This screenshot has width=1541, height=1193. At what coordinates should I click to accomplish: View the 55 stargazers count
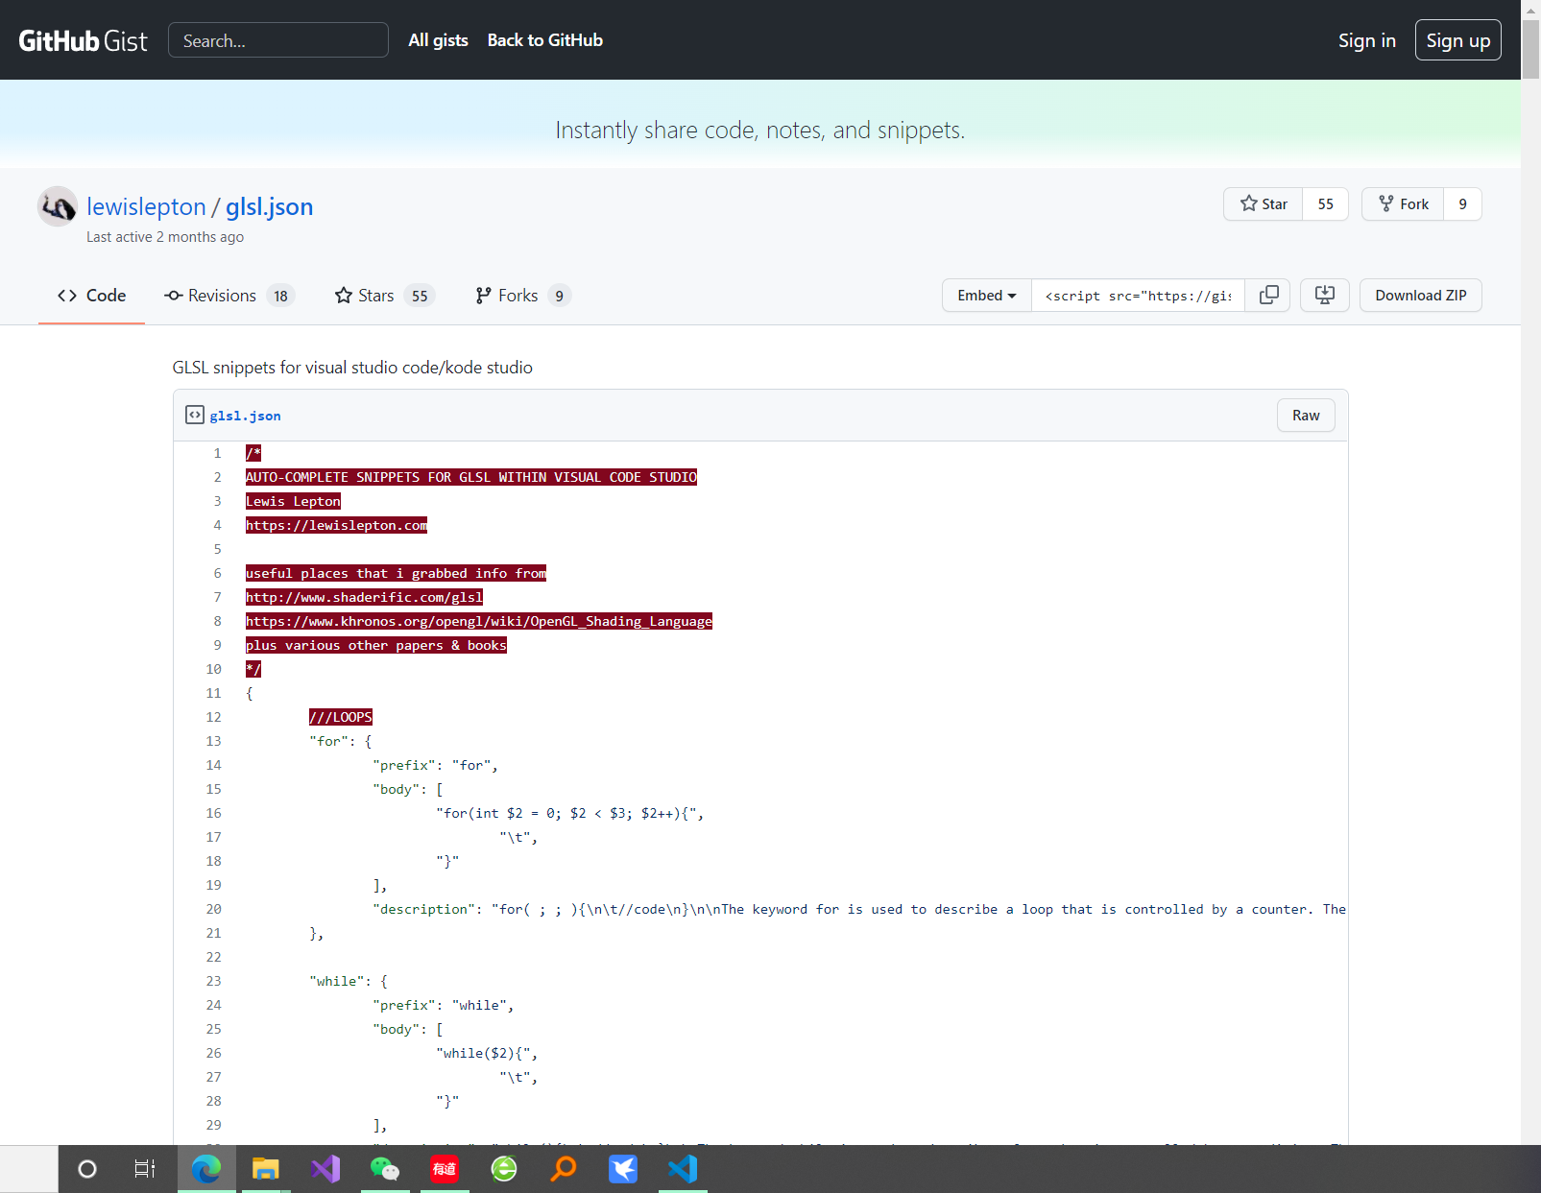[x=1325, y=203]
